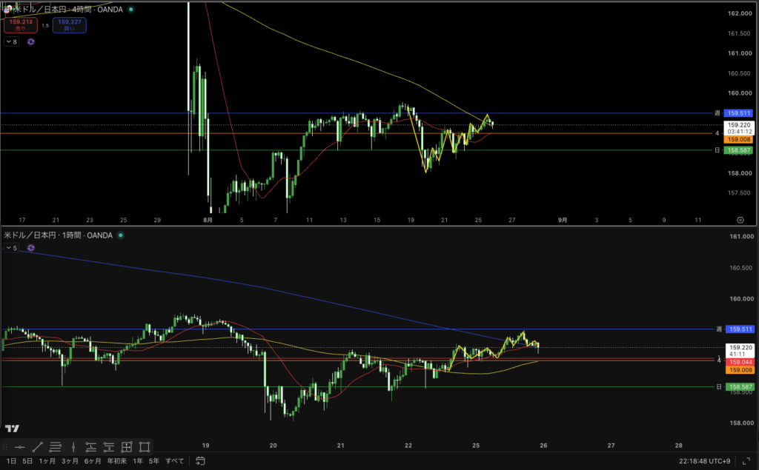The width and height of the screenshot is (759, 470).
Task: Click the timezone 22:18:48 UTC+9 label
Action: pos(704,461)
